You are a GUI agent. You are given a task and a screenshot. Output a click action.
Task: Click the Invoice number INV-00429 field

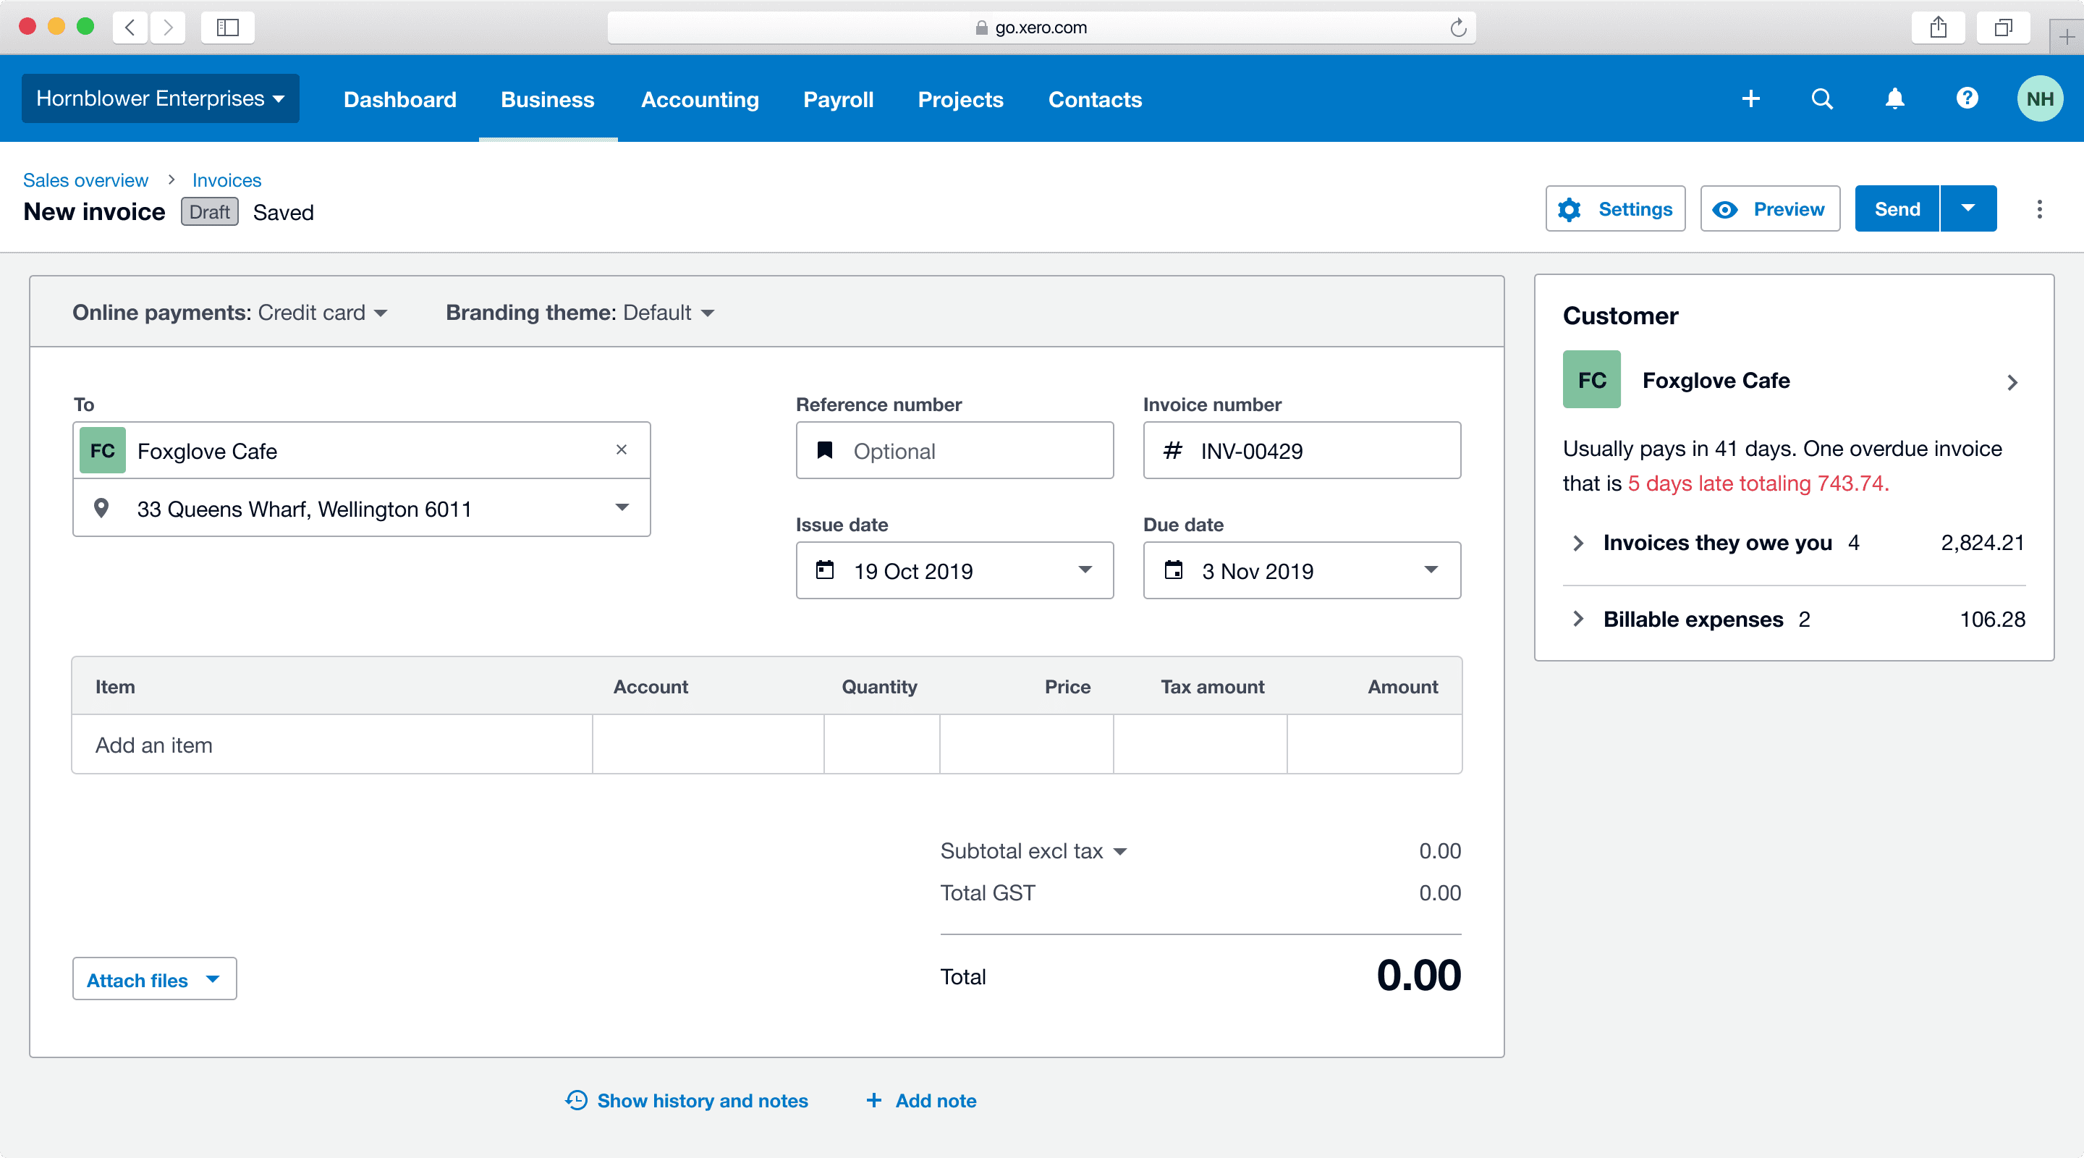(x=1302, y=450)
